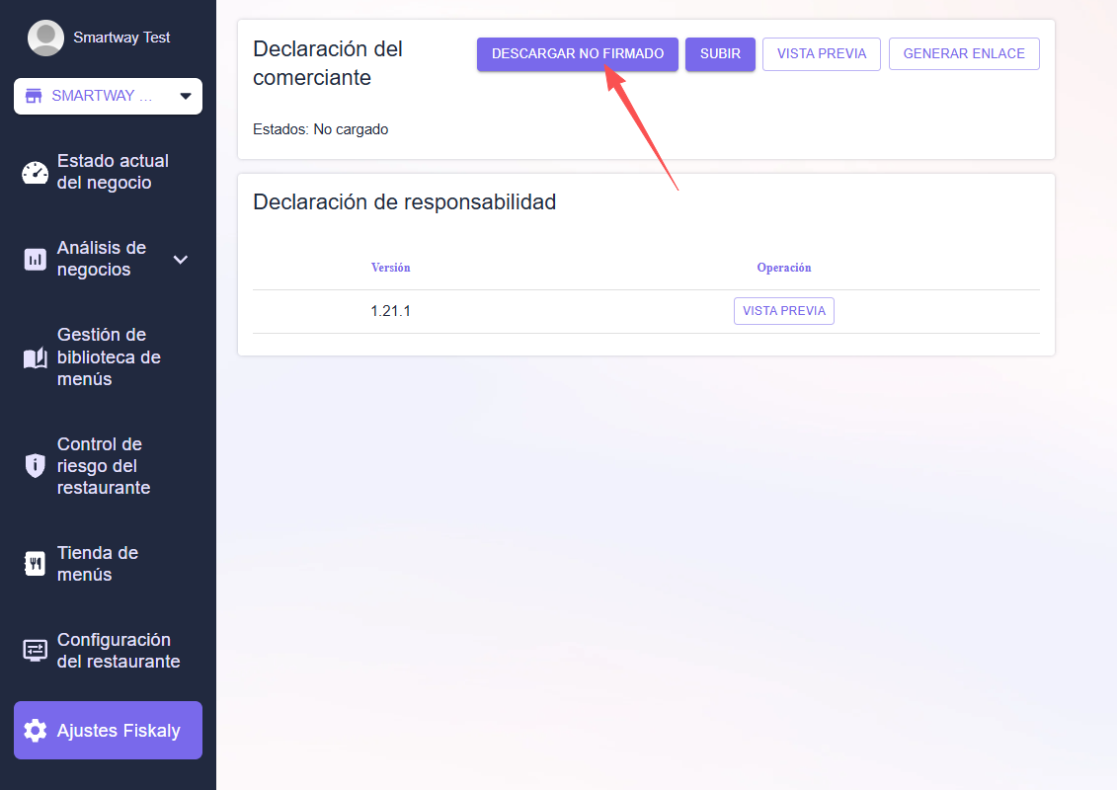Click the Versión column header
The width and height of the screenshot is (1117, 790).
tap(390, 268)
